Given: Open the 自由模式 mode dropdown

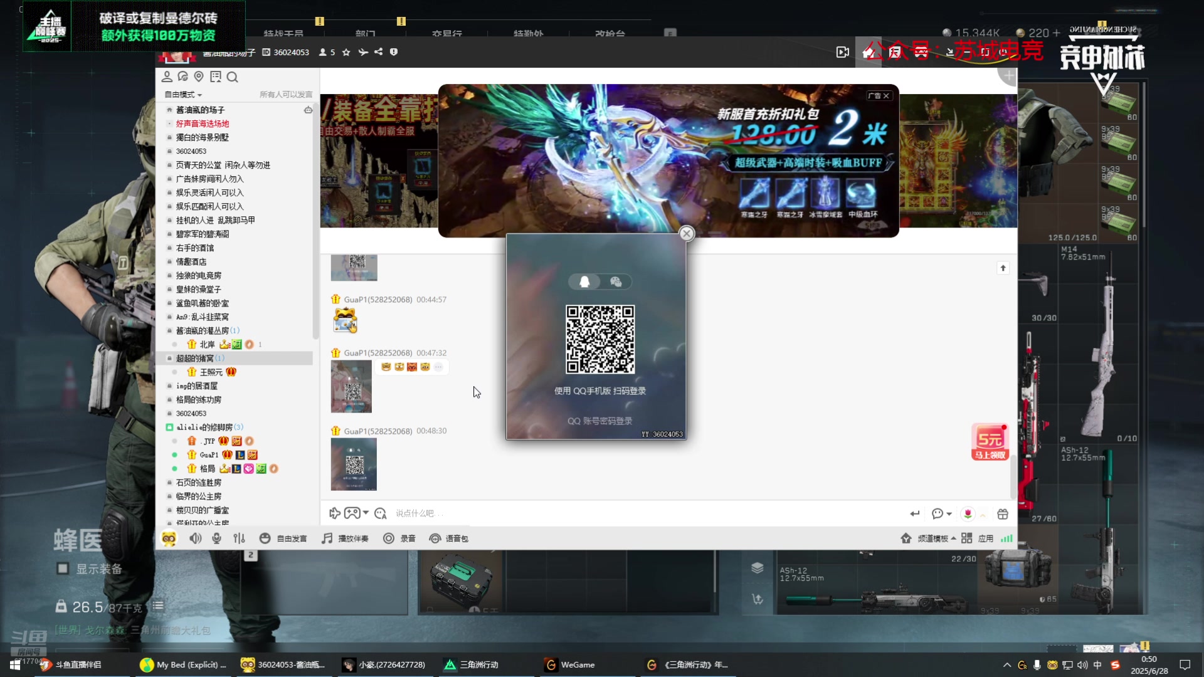Looking at the screenshot, I should point(182,95).
